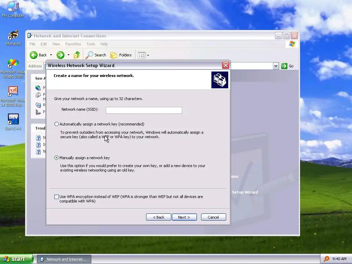352x264 pixels.
Task: Close the Wireless Network Setup Wizard
Action: (225, 65)
